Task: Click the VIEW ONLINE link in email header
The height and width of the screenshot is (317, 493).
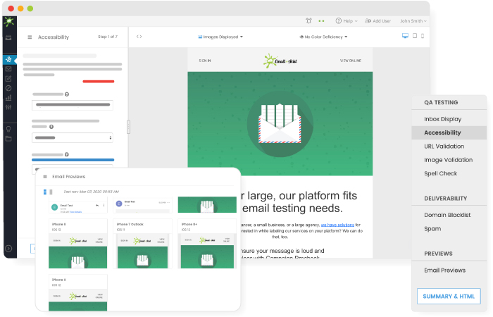Action: [351, 61]
